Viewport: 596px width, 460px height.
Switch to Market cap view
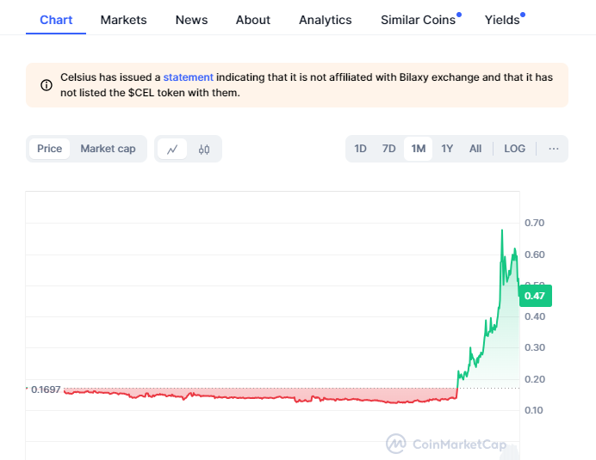108,149
